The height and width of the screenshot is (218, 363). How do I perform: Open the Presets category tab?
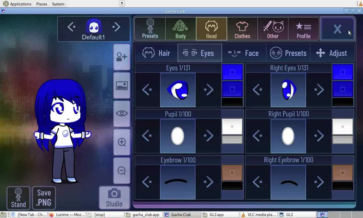click(150, 29)
